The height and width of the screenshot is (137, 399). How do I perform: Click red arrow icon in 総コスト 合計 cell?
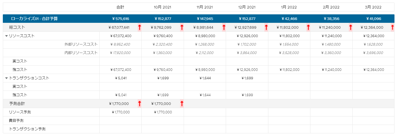click(x=139, y=28)
